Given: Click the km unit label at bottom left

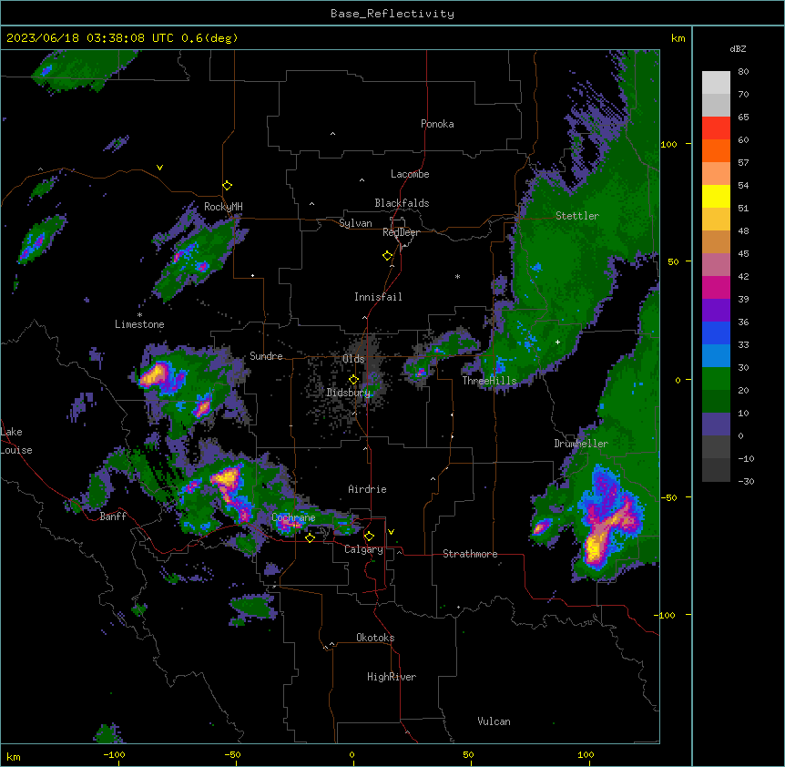Looking at the screenshot, I should click(14, 756).
